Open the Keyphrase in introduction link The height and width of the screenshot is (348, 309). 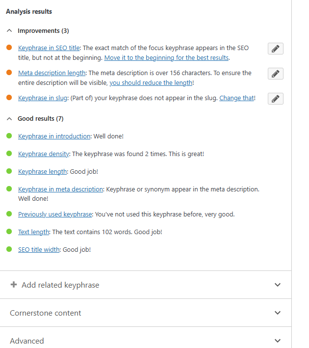[54, 136]
